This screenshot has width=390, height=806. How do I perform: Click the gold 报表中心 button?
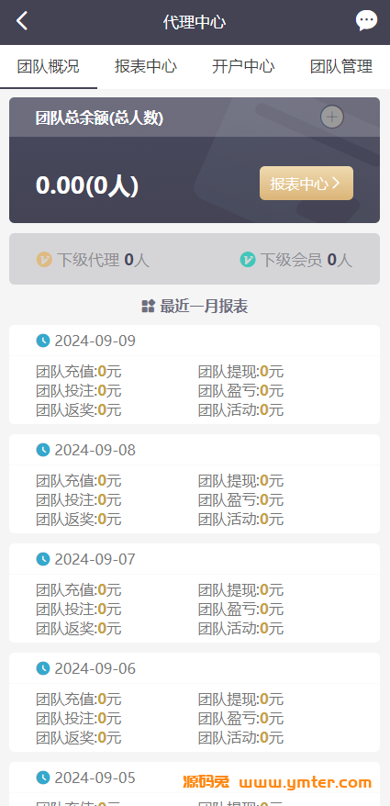[306, 183]
